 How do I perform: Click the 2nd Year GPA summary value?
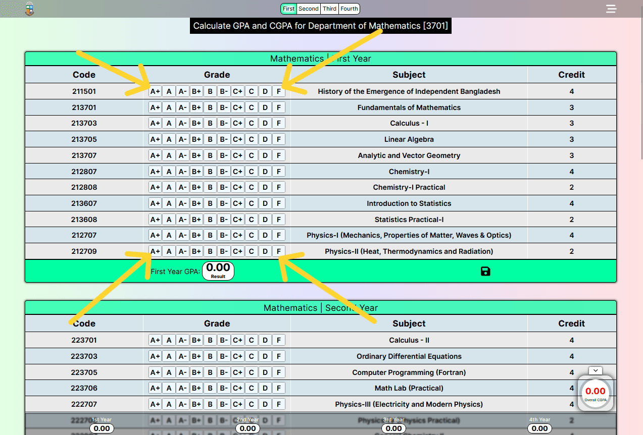pyautogui.click(x=248, y=428)
